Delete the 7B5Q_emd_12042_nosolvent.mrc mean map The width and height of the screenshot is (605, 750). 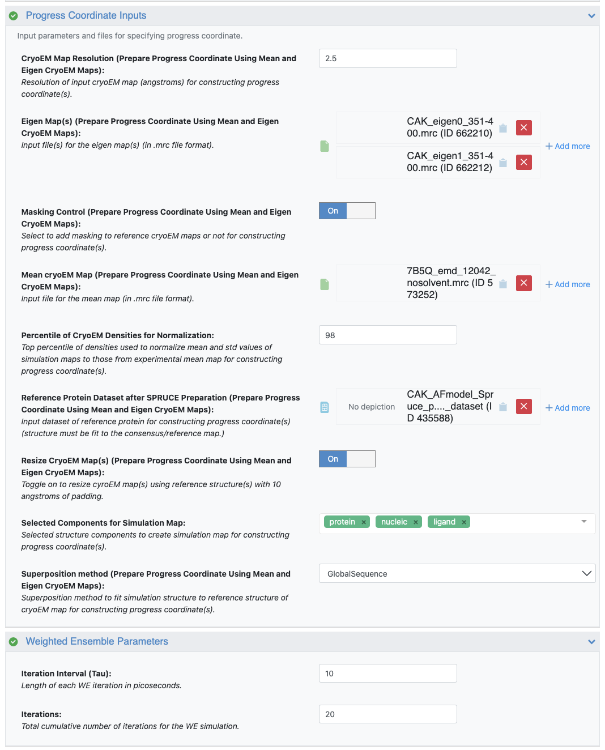pyautogui.click(x=523, y=283)
